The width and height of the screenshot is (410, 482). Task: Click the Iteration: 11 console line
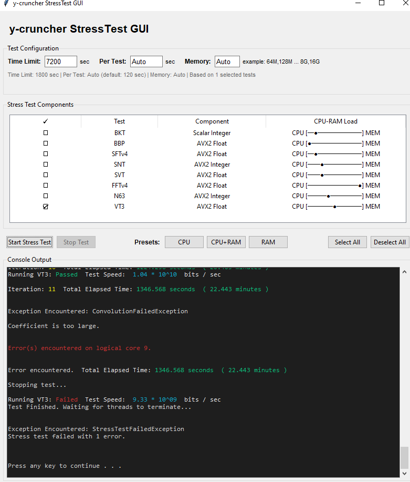138,289
